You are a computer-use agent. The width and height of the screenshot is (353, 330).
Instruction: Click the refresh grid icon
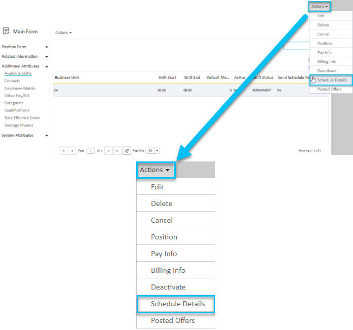[x=127, y=151]
